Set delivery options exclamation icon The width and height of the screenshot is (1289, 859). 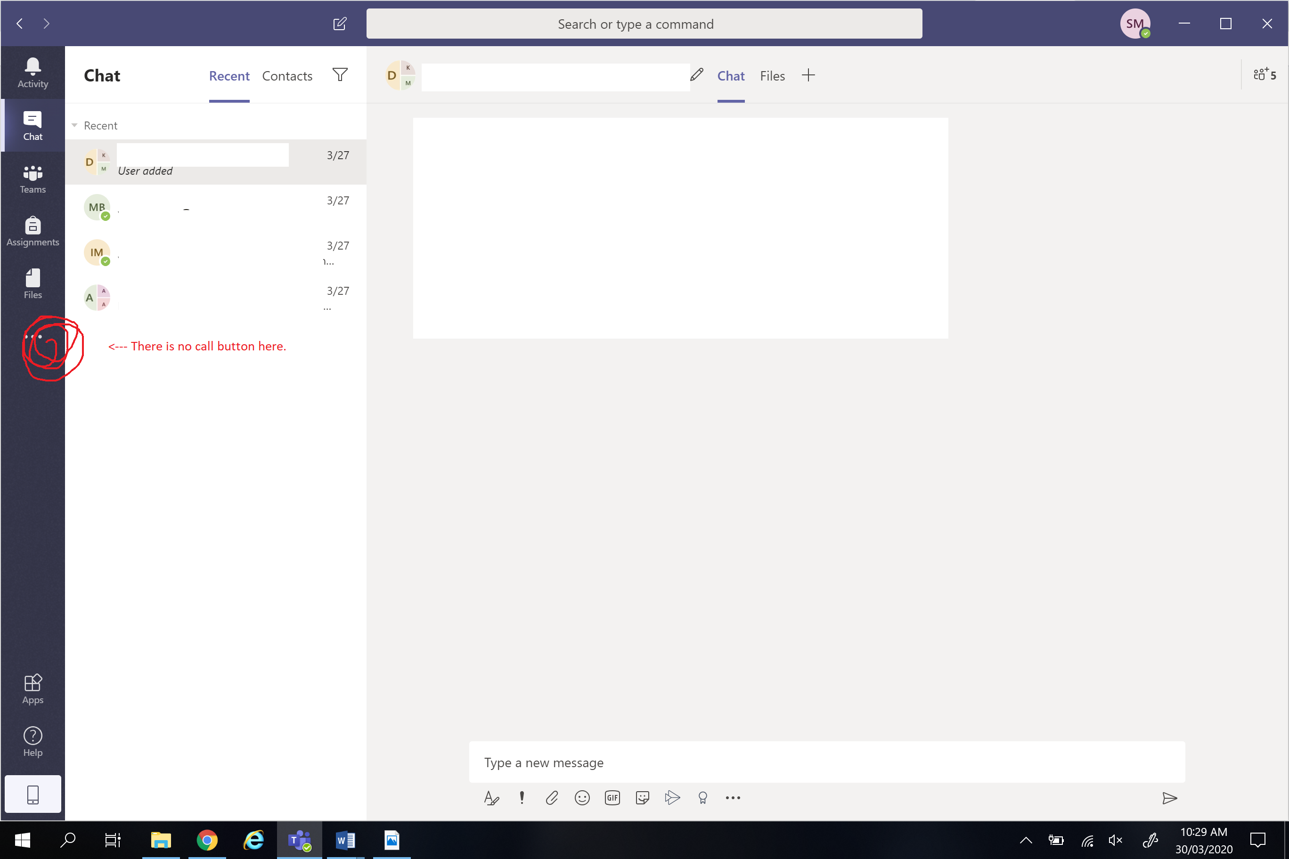[522, 798]
